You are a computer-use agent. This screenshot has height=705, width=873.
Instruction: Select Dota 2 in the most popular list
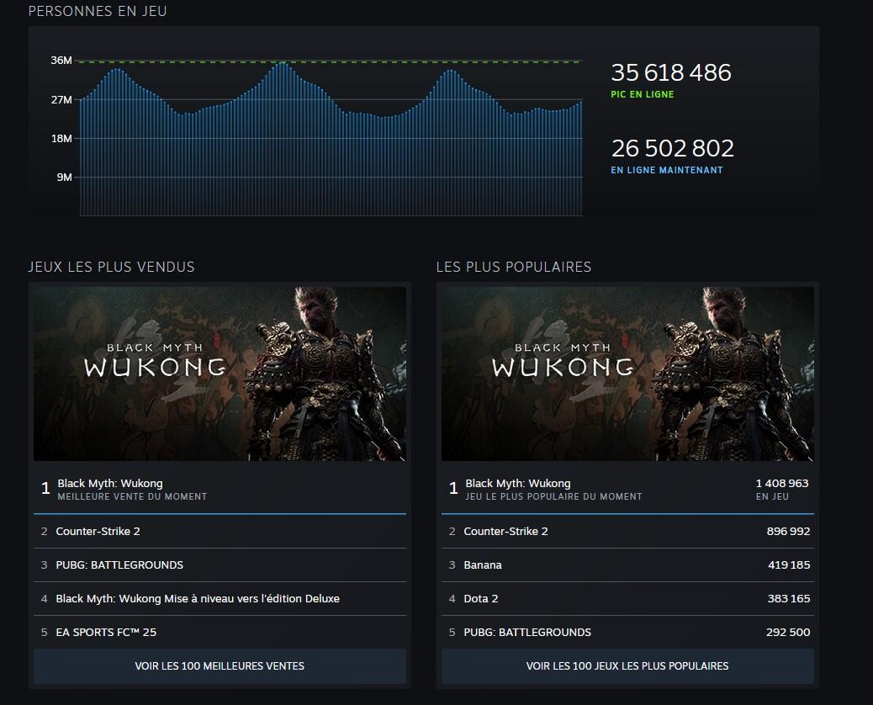point(627,598)
